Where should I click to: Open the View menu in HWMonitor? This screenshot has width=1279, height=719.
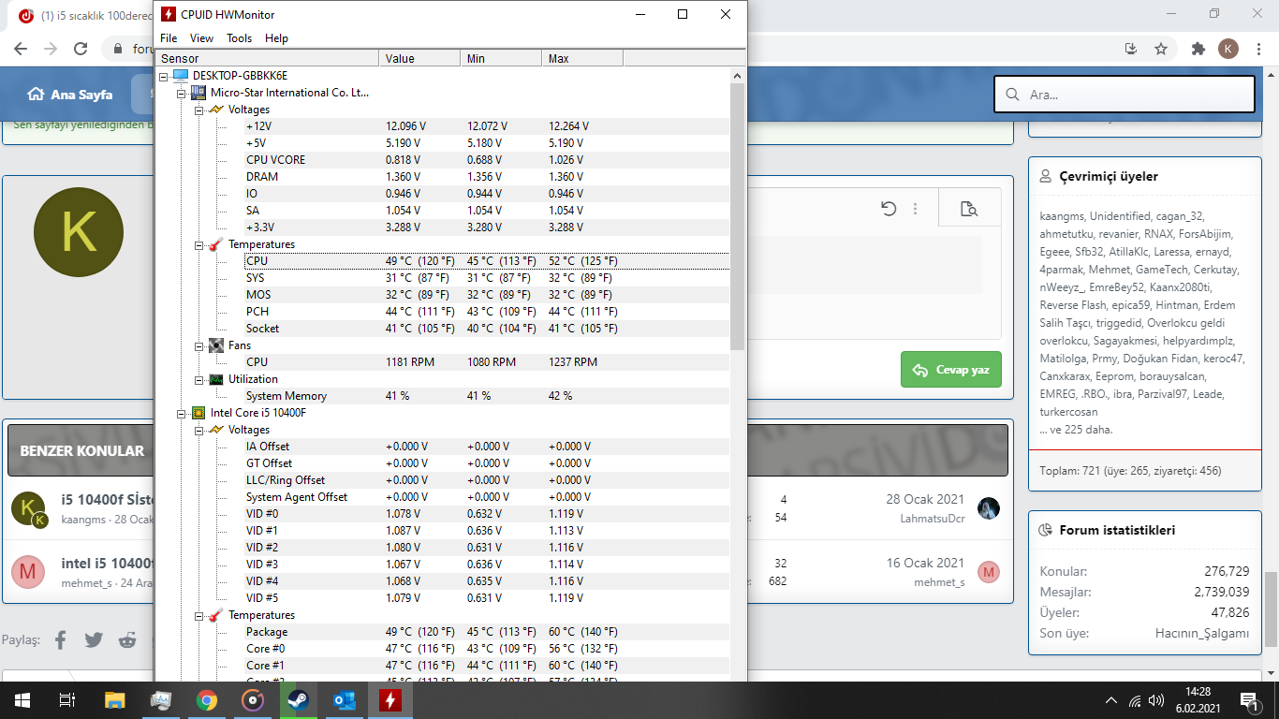click(x=201, y=38)
